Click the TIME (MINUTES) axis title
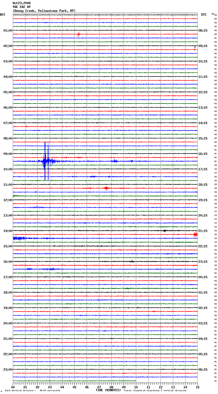218x394 pixels. [108, 390]
